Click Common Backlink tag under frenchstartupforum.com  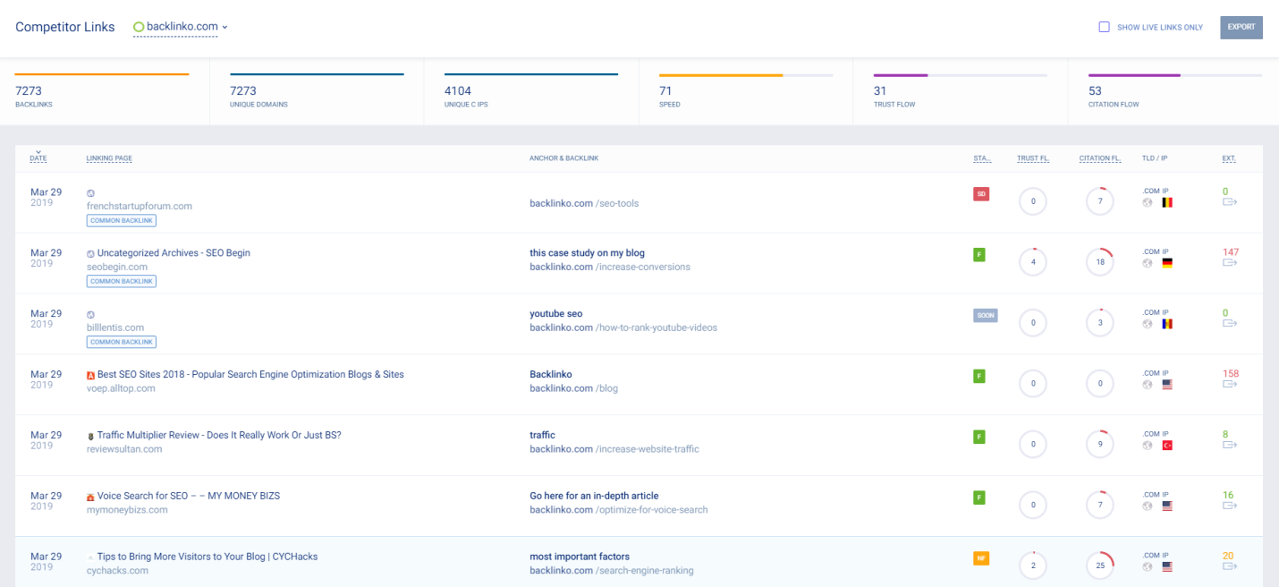(122, 220)
